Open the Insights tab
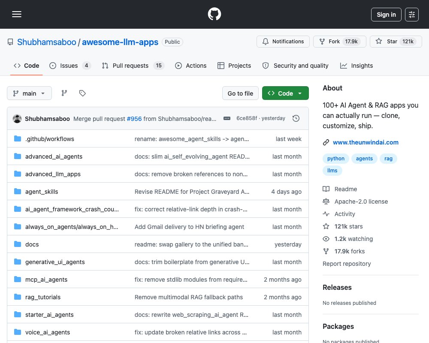The width and height of the screenshot is (429, 343). [x=356, y=66]
